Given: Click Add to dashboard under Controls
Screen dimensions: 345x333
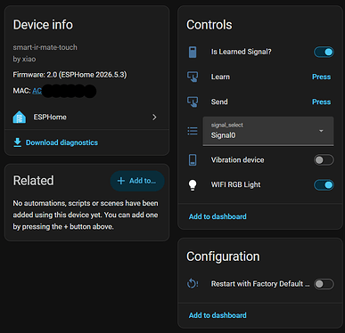Looking at the screenshot, I should [x=218, y=216].
